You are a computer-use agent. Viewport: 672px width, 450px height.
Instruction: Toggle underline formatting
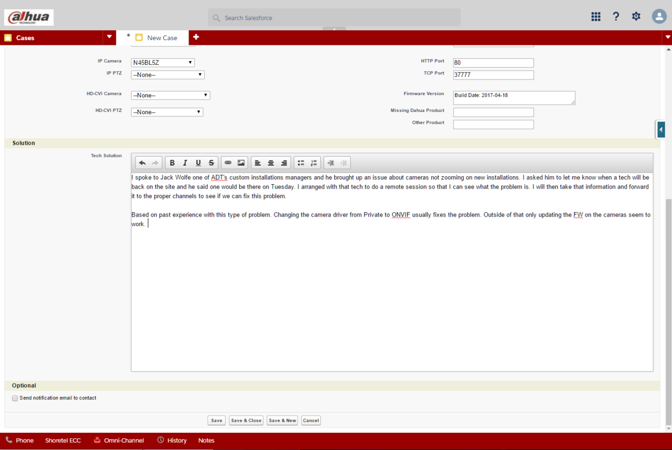(x=198, y=163)
